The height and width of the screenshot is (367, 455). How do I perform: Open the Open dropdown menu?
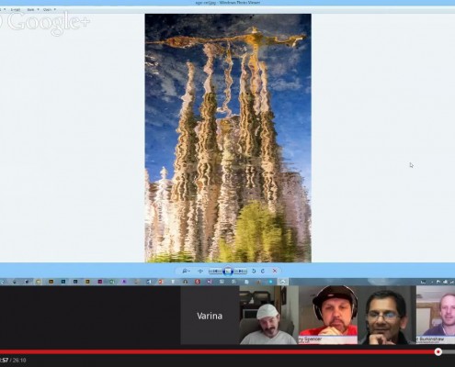pos(49,9)
